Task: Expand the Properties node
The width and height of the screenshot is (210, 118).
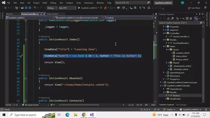Action: (163, 27)
